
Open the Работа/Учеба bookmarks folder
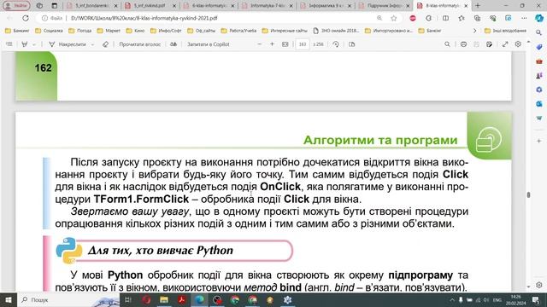(238, 31)
